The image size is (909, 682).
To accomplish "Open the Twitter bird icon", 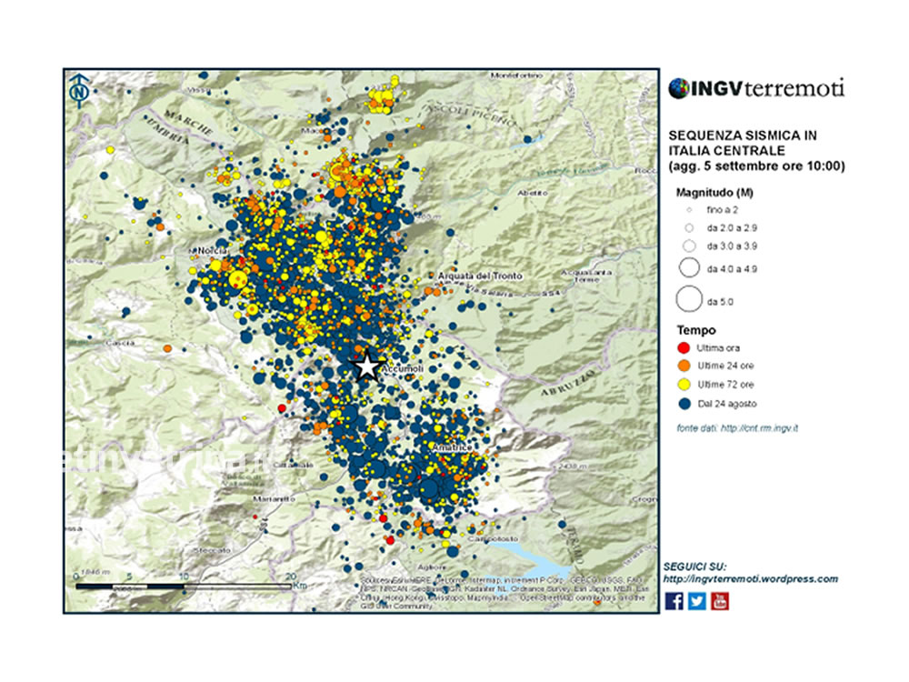I will tap(697, 601).
